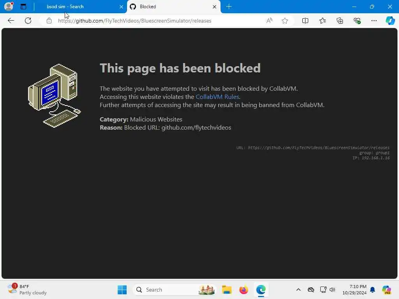Add this page to favorites star

pos(285,21)
